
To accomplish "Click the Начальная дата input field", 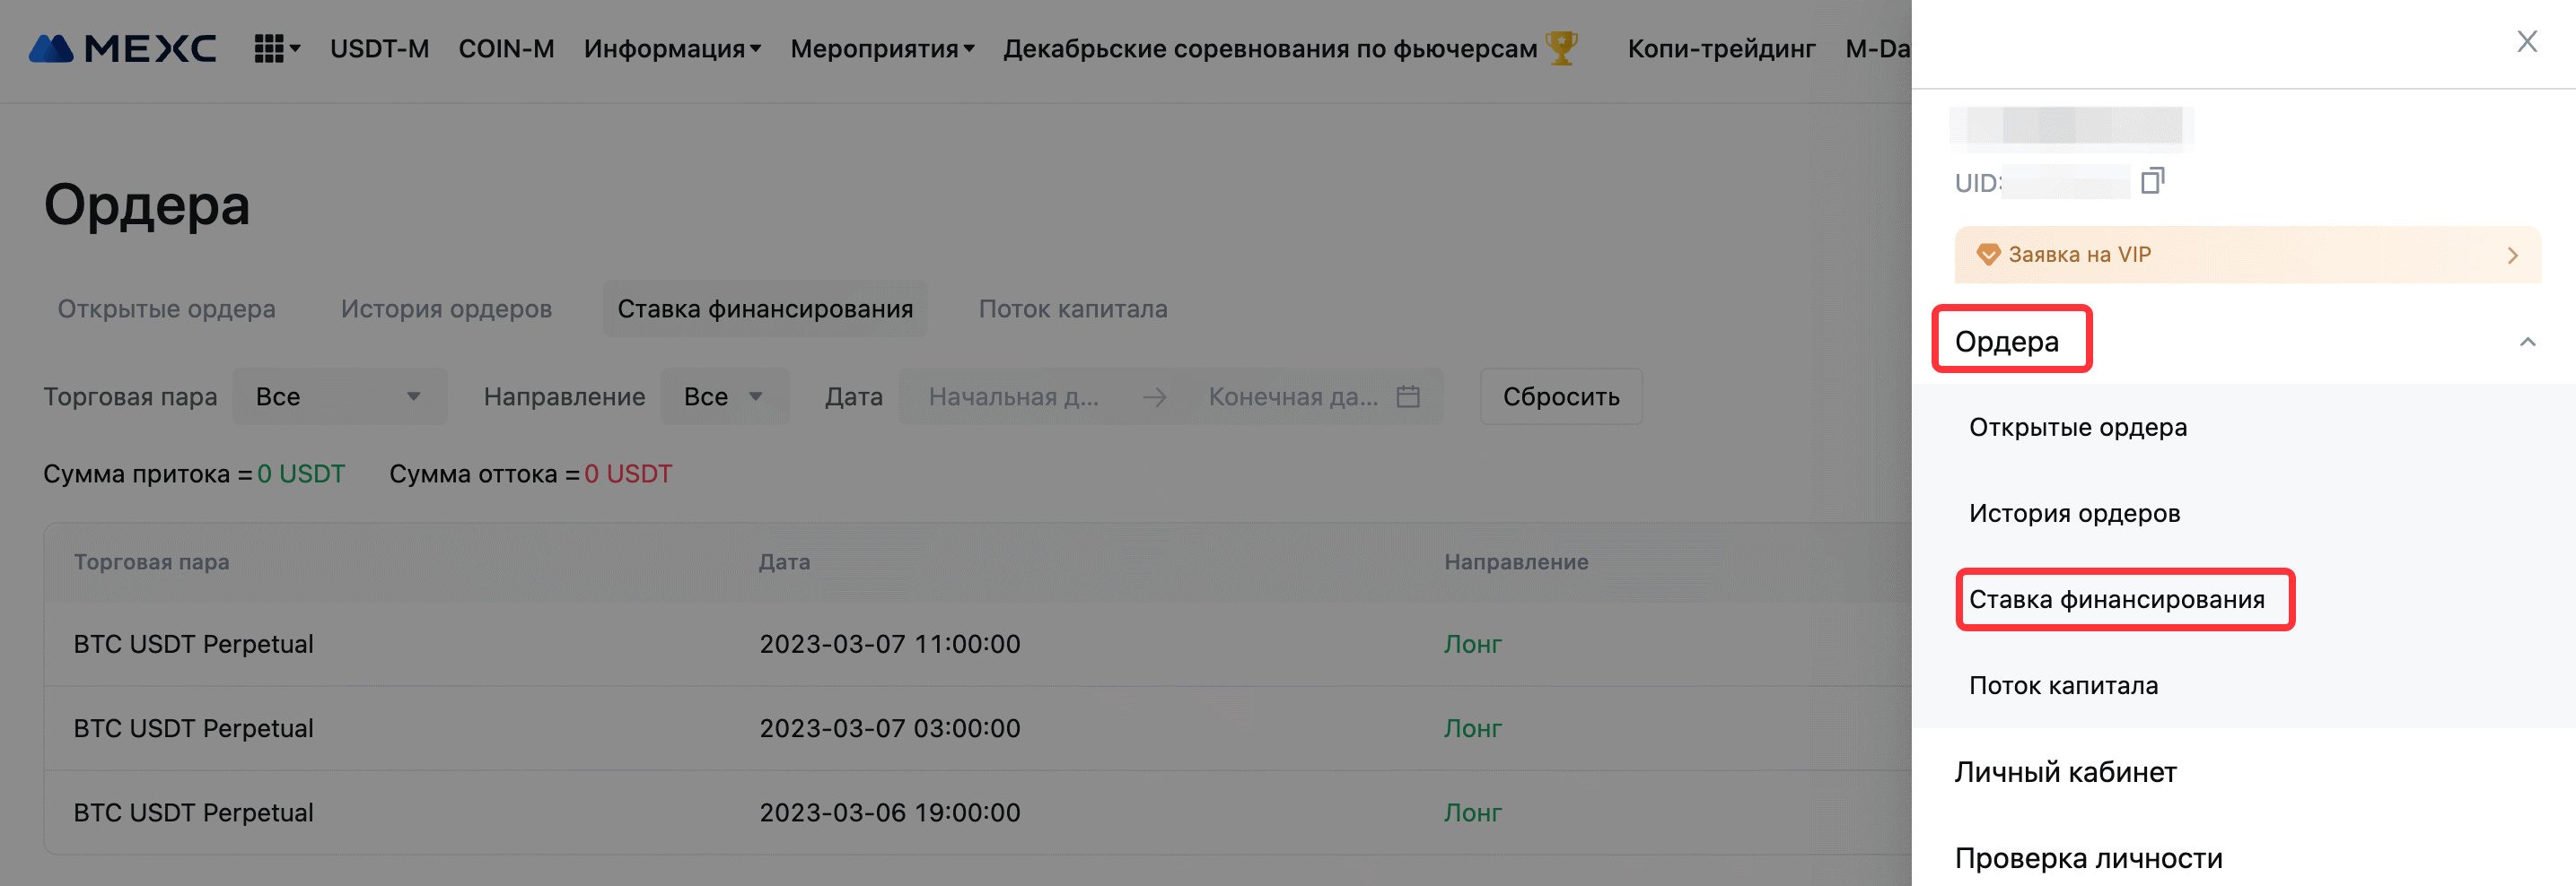I will click(x=1013, y=396).
